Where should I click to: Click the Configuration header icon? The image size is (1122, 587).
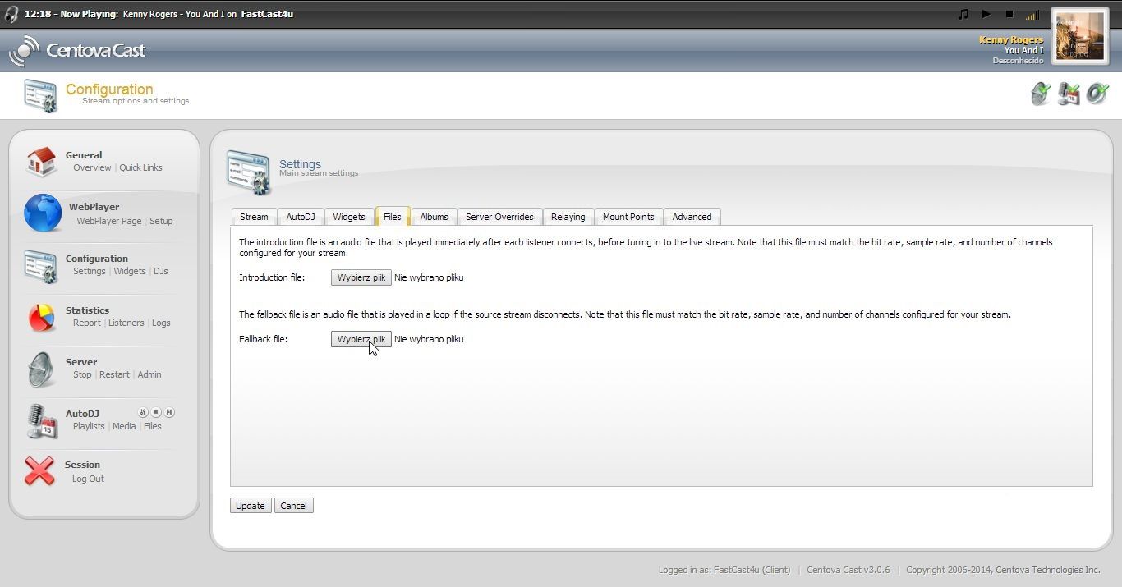pyautogui.click(x=40, y=96)
